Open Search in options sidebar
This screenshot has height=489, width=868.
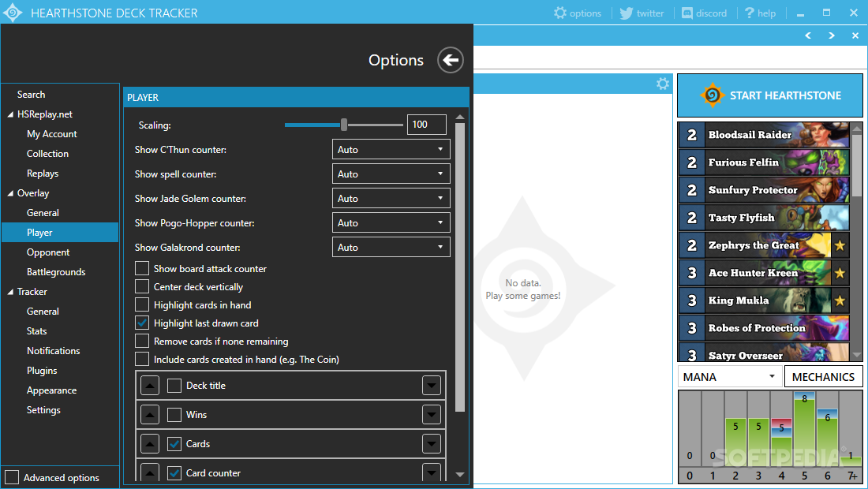(31, 95)
